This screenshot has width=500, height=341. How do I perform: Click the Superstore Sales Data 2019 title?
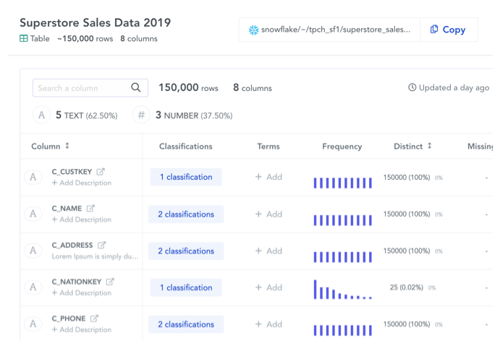coord(95,22)
